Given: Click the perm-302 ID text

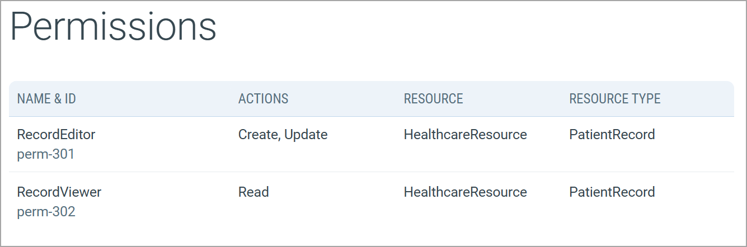Looking at the screenshot, I should 46,212.
